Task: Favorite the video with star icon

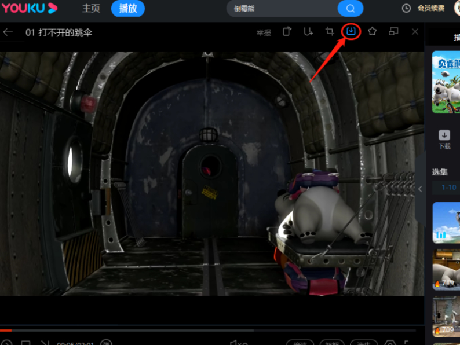Action: pyautogui.click(x=373, y=31)
